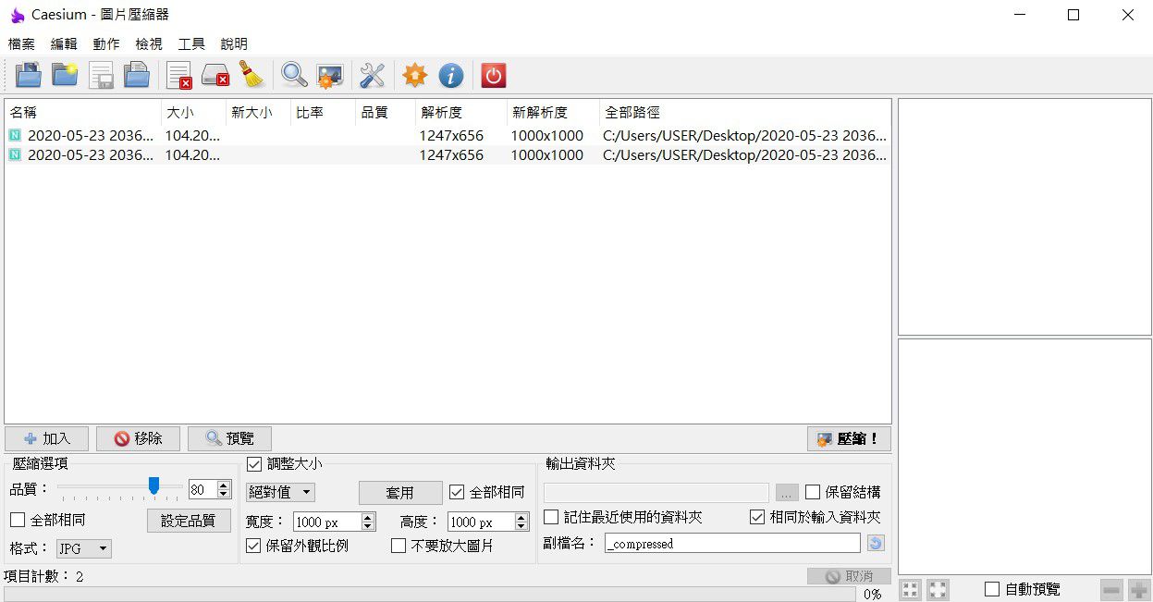Click the preview zoom in plus icon
The width and height of the screenshot is (1153, 602).
coord(1139,589)
